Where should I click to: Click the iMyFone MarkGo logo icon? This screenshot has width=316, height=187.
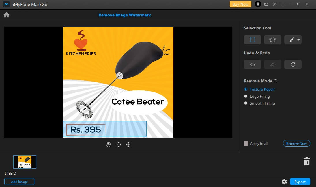pyautogui.click(x=6, y=4)
